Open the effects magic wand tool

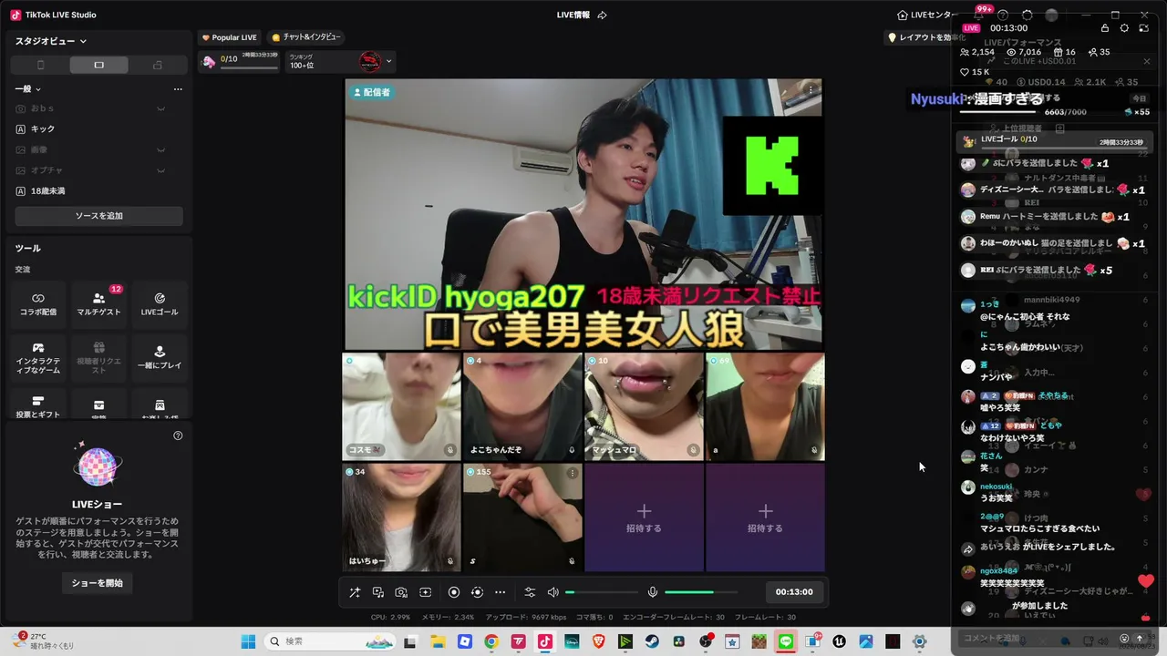coord(355,592)
